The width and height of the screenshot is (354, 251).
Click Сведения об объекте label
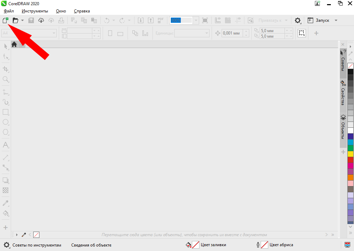(91, 245)
